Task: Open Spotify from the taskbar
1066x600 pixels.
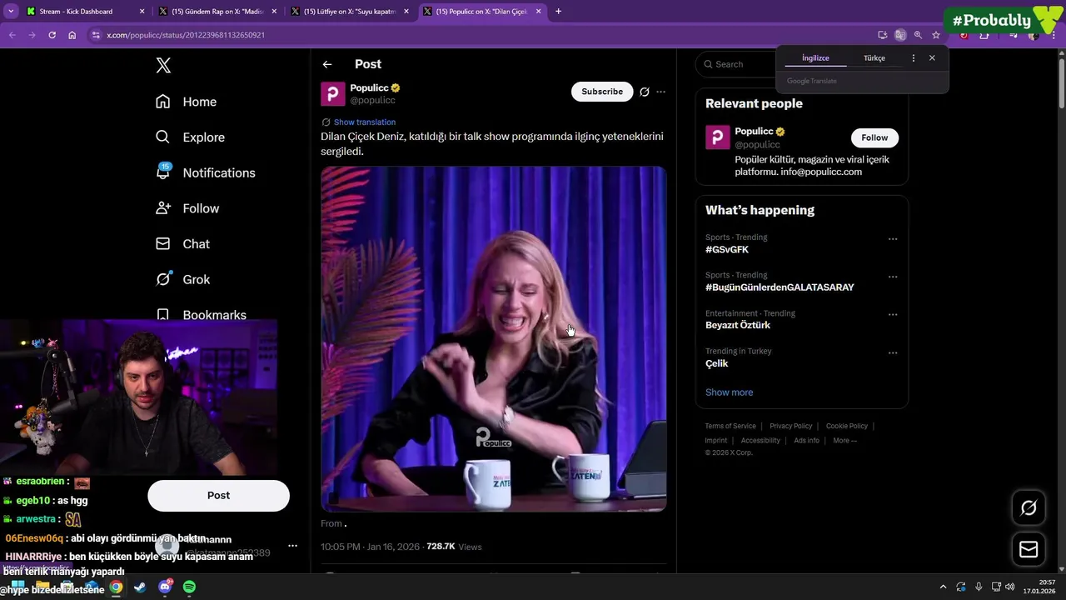Action: (189, 587)
